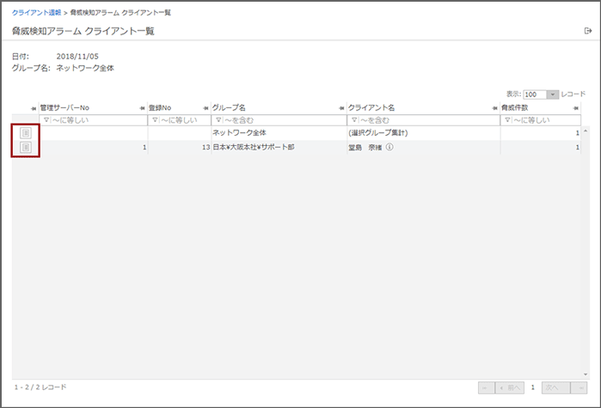Pin the グループ名 column
Image resolution: width=601 pixels, height=408 pixels.
coord(341,108)
